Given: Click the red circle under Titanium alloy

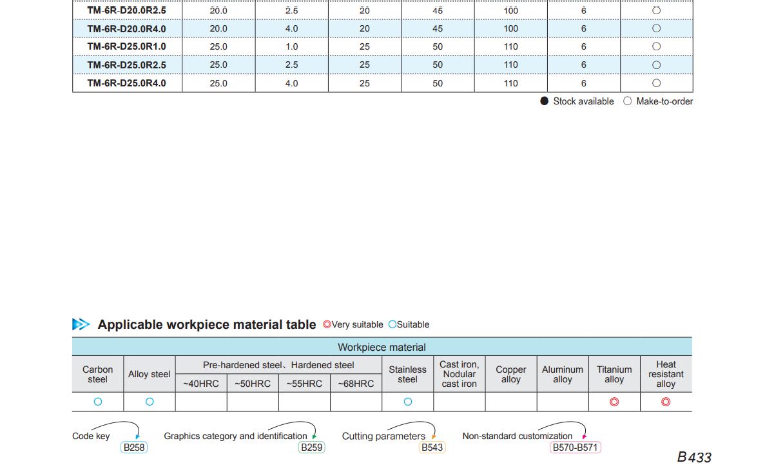Looking at the screenshot, I should pos(614,402).
